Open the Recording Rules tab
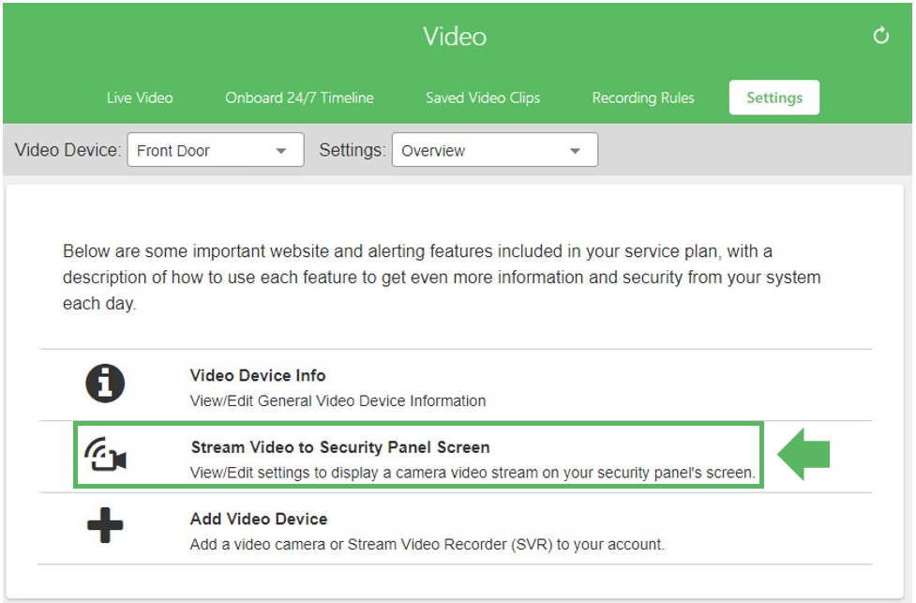This screenshot has height=603, width=916. click(x=643, y=98)
